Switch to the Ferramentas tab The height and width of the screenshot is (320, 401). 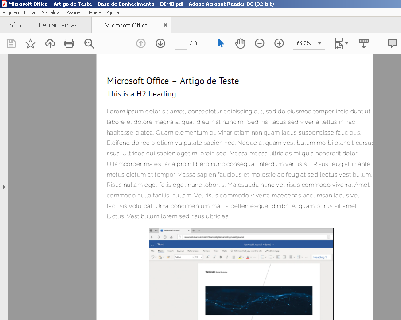(58, 25)
